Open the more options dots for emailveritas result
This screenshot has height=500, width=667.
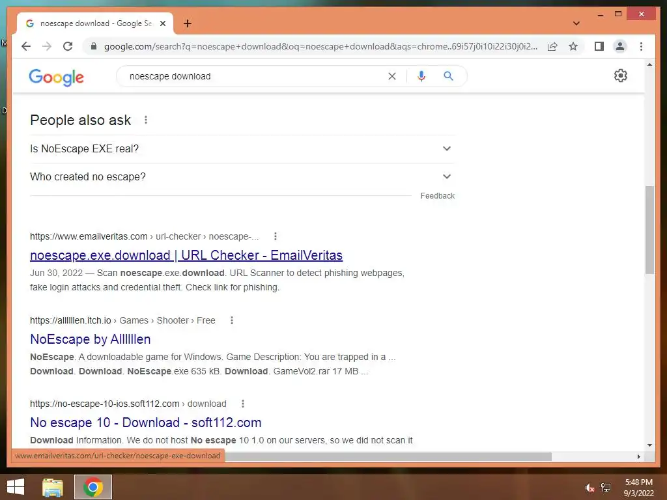pos(276,236)
